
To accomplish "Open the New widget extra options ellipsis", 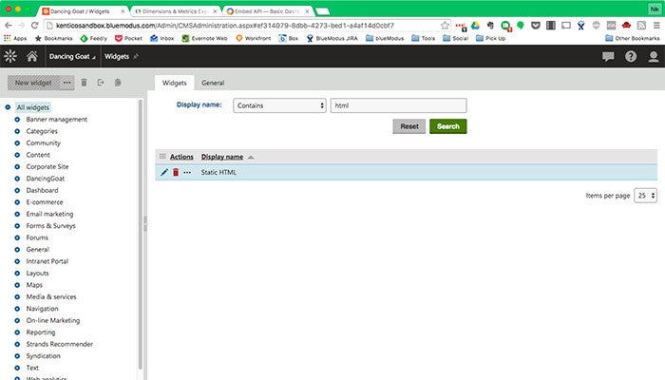I will tap(67, 83).
